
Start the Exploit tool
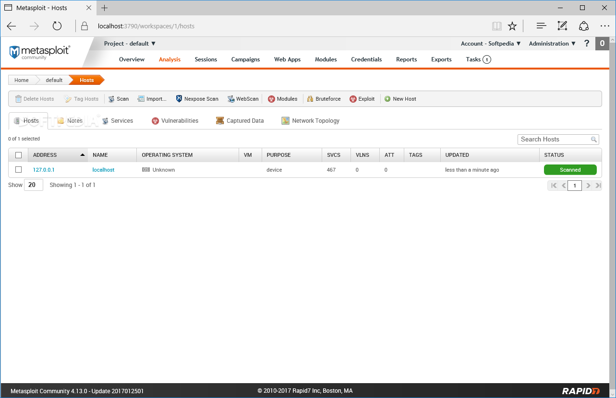coord(362,99)
